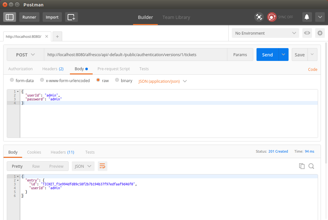
Task: Click the request URL field
Action: point(136,55)
